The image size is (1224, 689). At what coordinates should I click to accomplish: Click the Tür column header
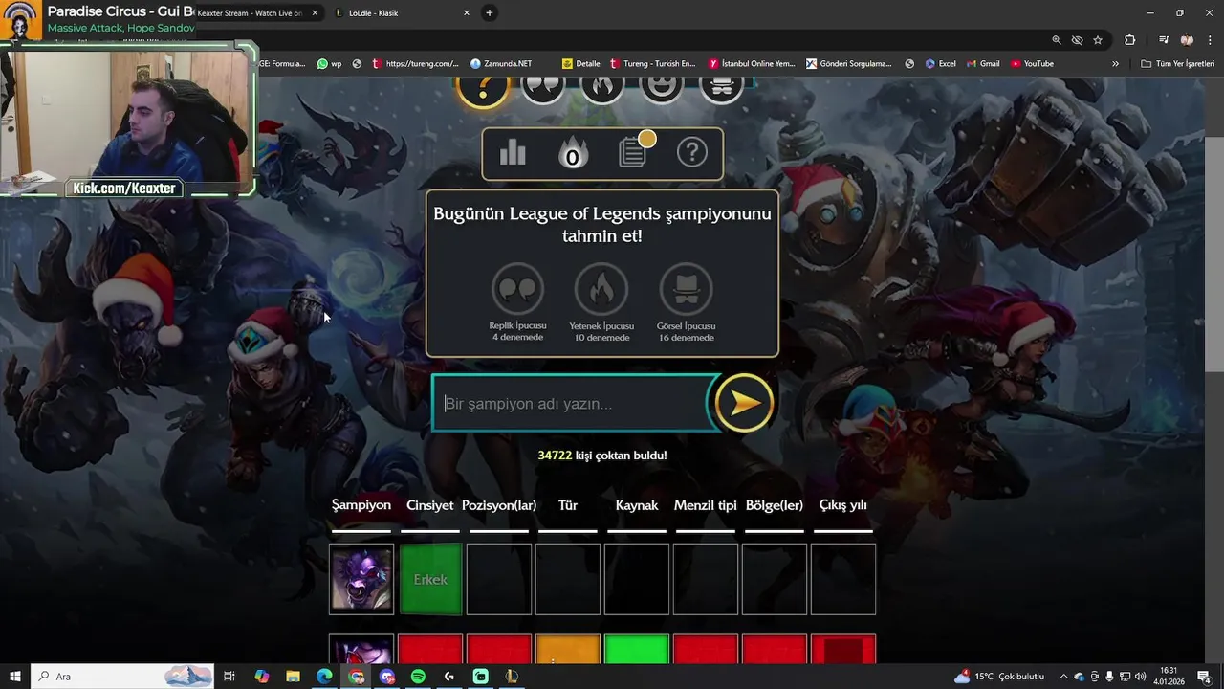[568, 505]
